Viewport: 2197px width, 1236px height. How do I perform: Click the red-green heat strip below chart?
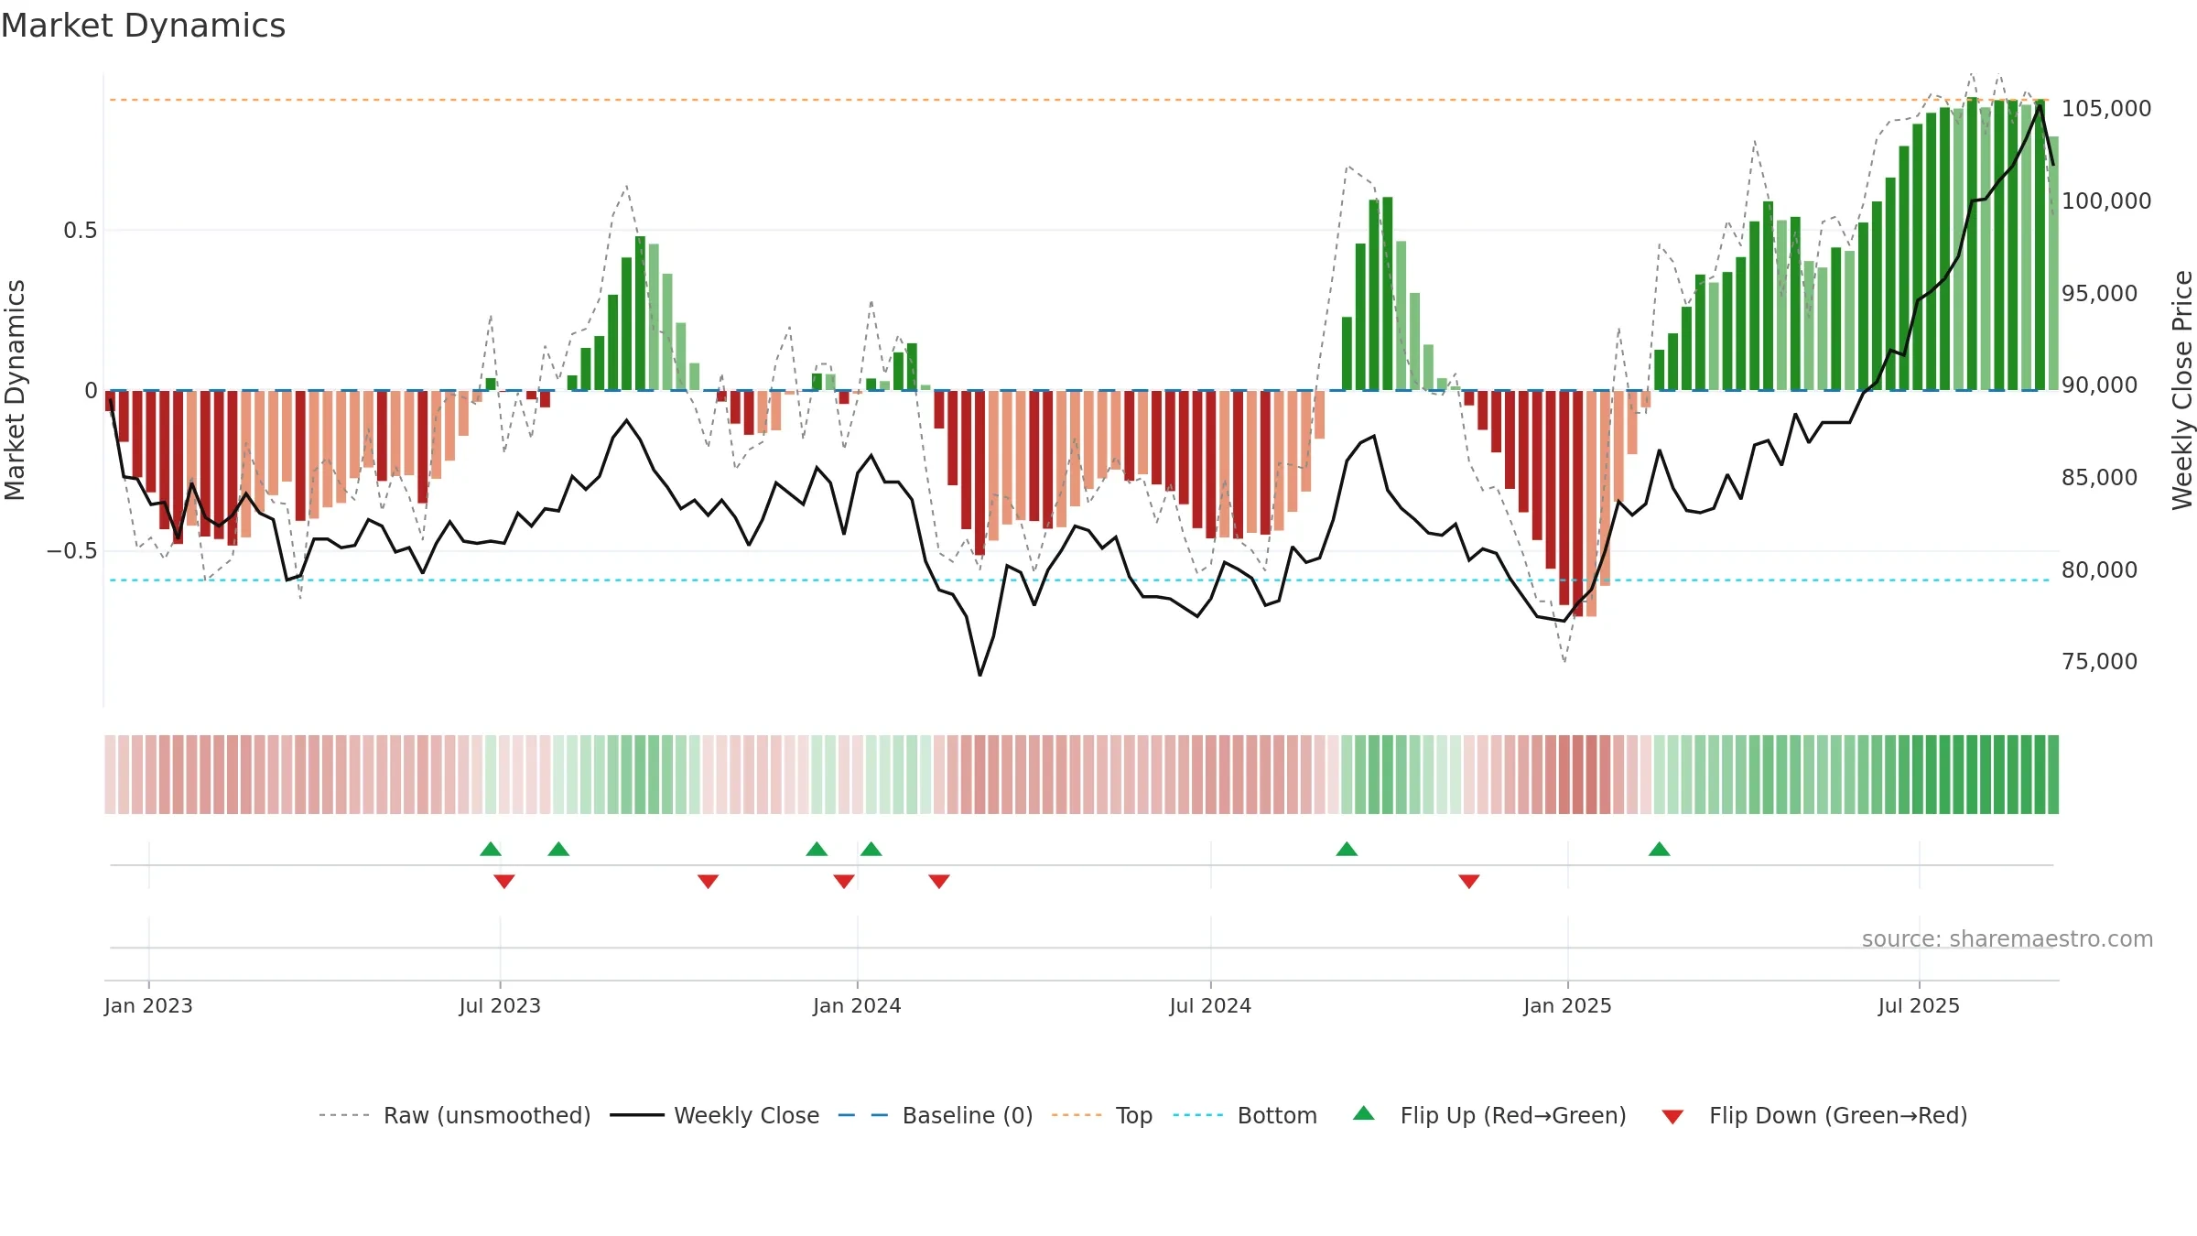coord(1081,775)
